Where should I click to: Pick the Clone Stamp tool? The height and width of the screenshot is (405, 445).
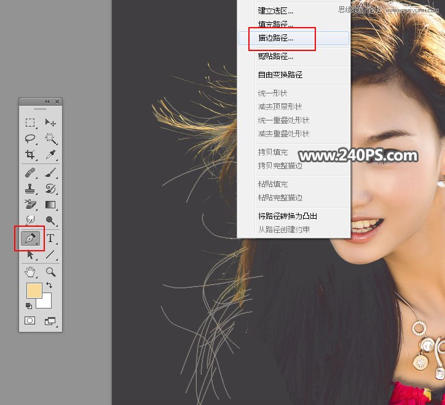(x=30, y=189)
